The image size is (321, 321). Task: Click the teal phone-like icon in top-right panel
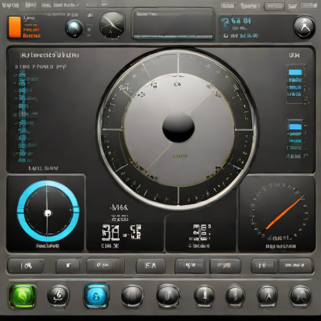tap(226, 24)
